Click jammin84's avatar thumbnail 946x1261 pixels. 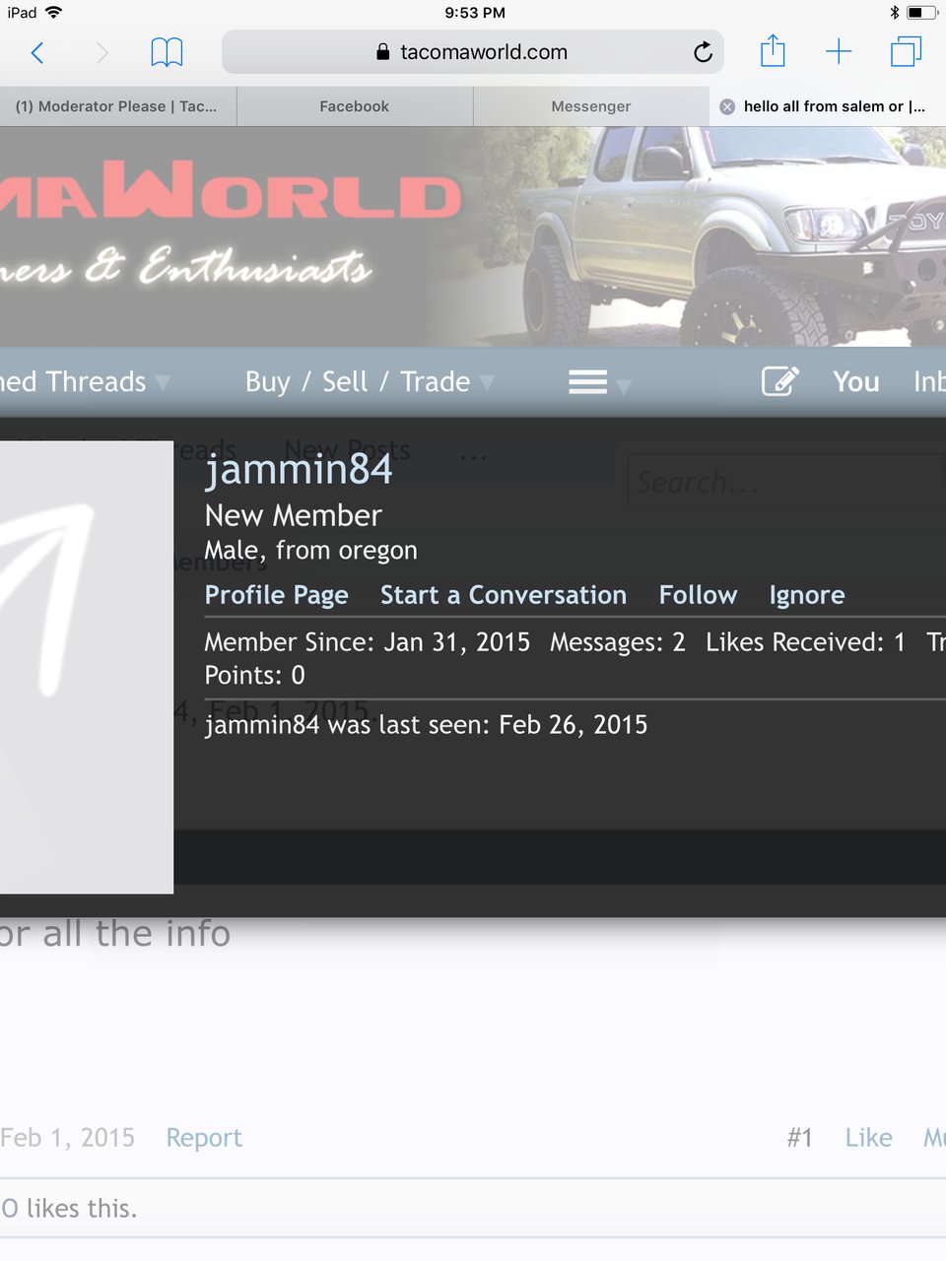click(x=87, y=667)
